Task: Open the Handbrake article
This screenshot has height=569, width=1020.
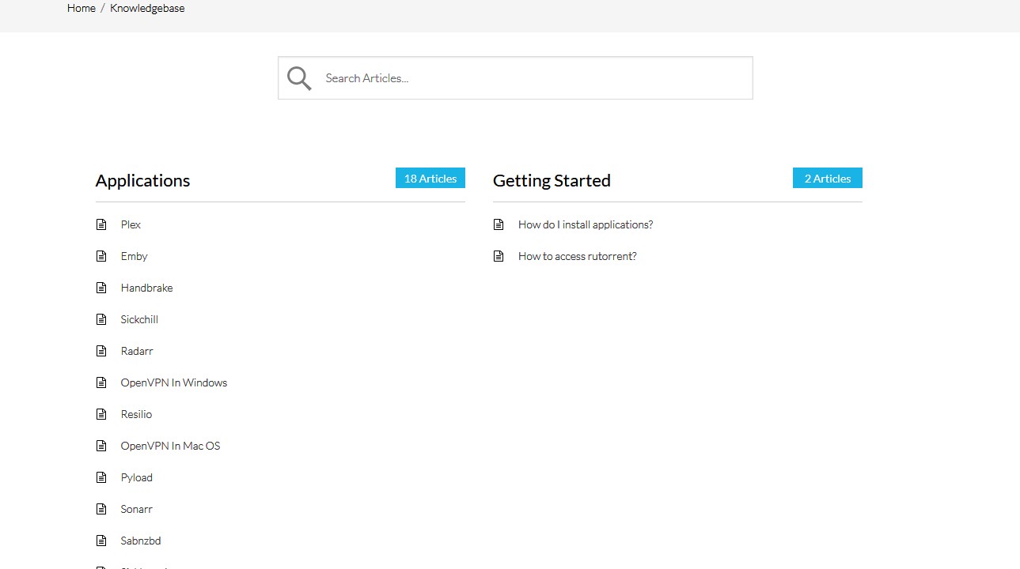Action: 147,288
